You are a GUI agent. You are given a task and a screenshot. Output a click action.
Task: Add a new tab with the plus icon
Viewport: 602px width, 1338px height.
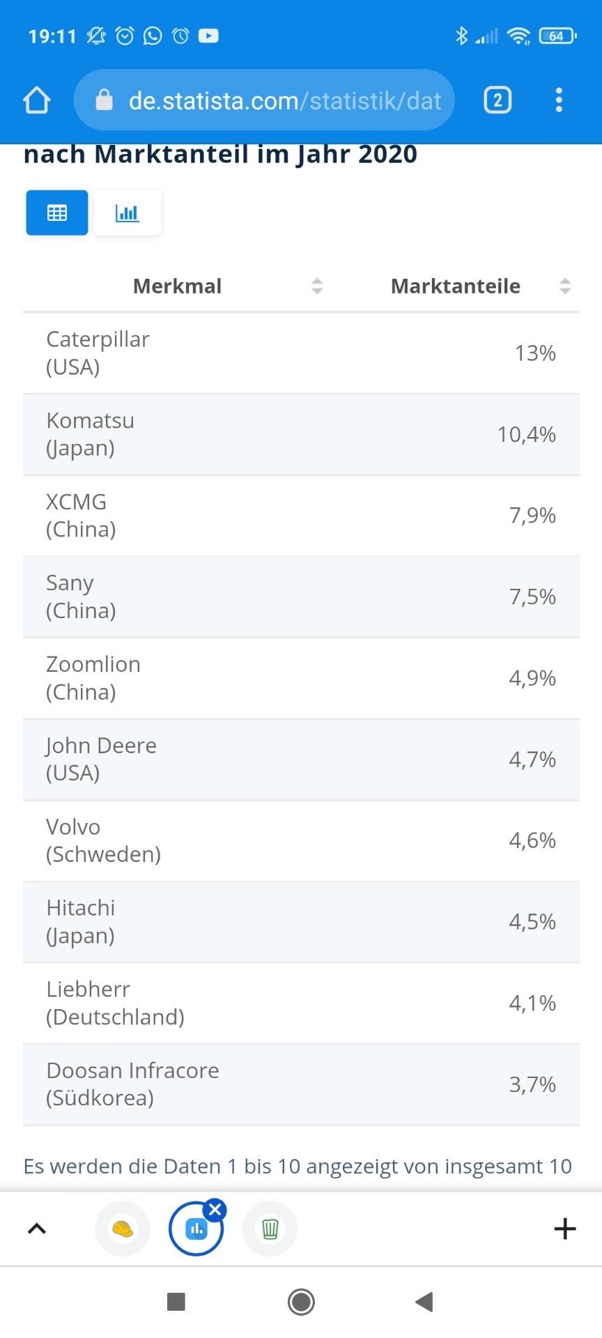coord(565,1229)
